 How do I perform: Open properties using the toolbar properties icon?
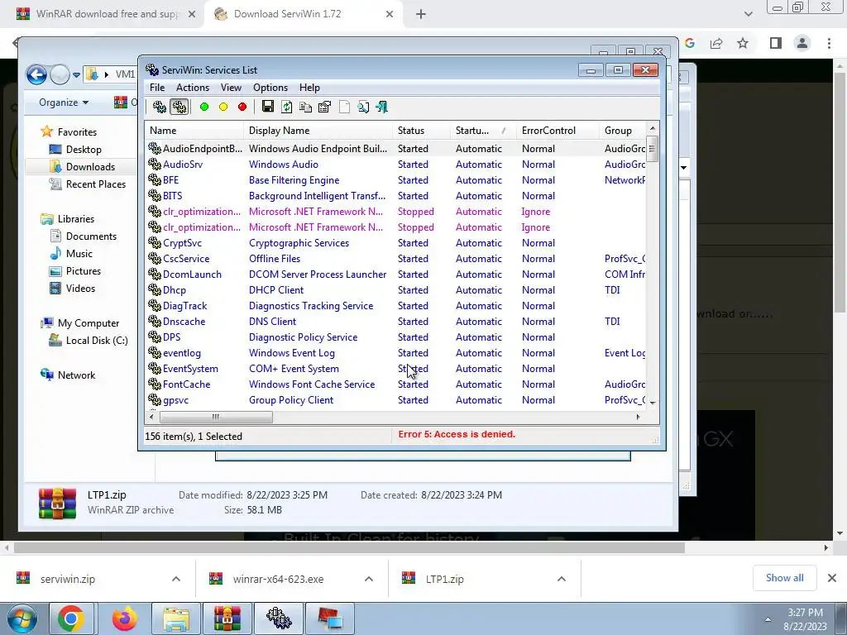(x=324, y=107)
